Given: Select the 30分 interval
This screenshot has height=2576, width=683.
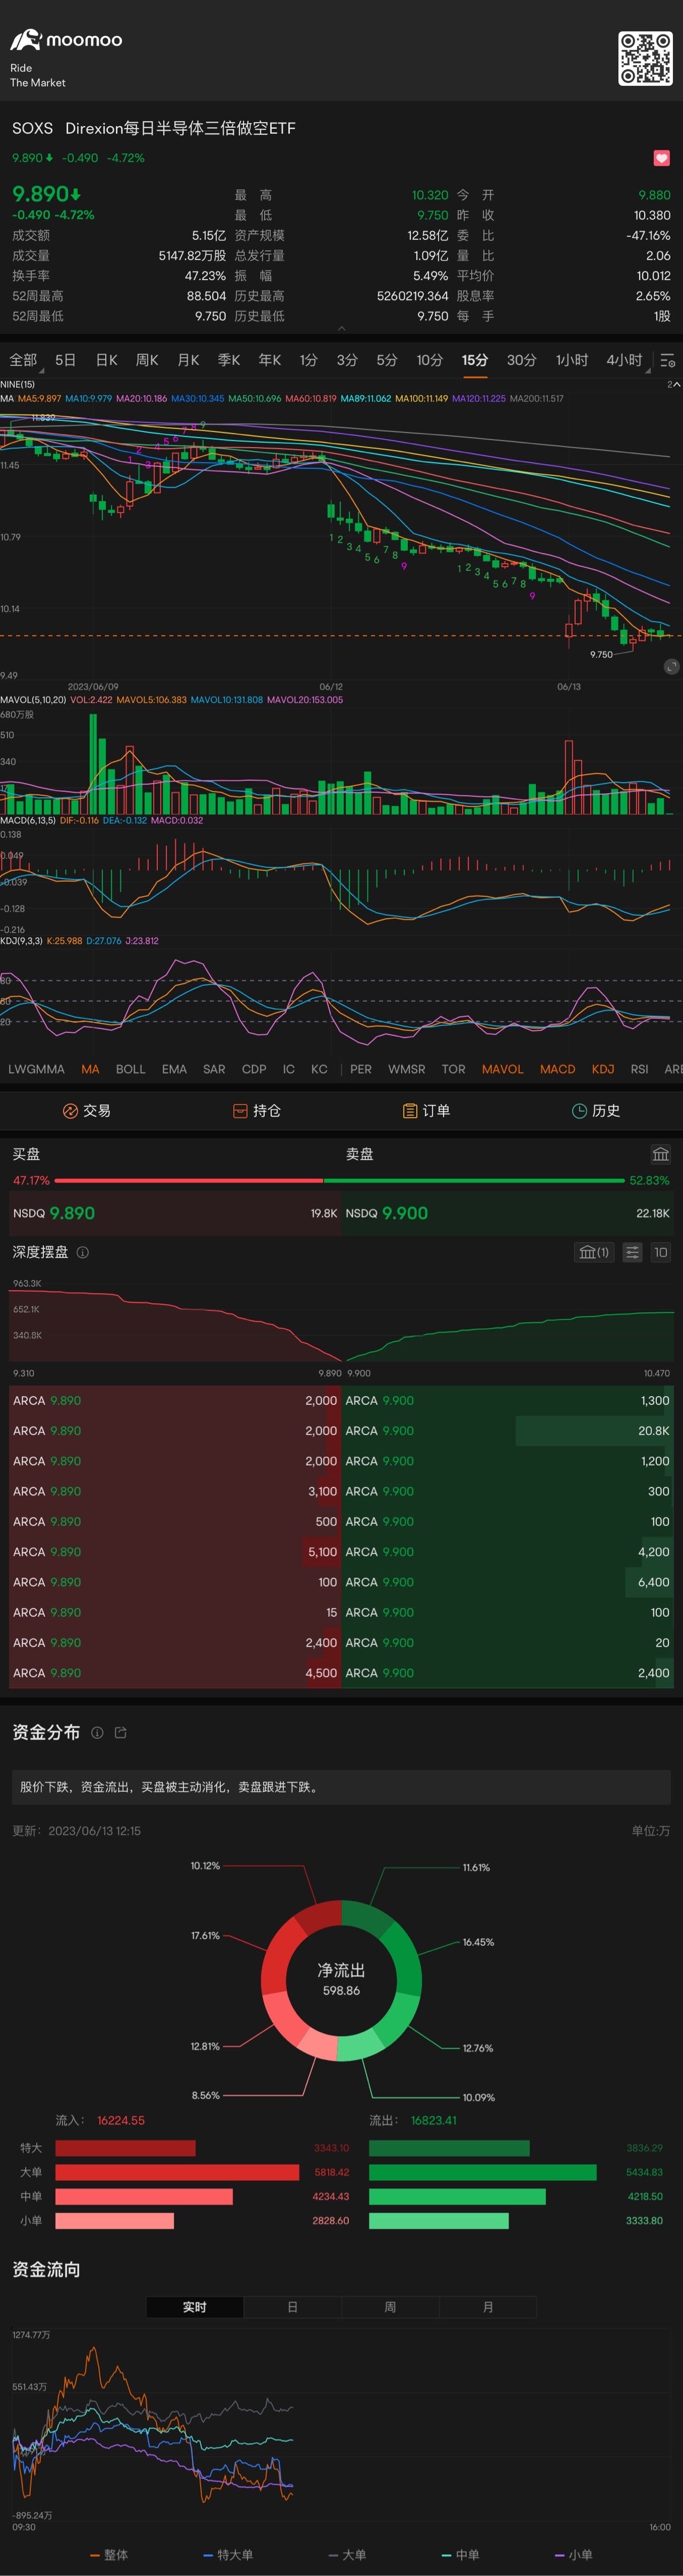Looking at the screenshot, I should 521,360.
